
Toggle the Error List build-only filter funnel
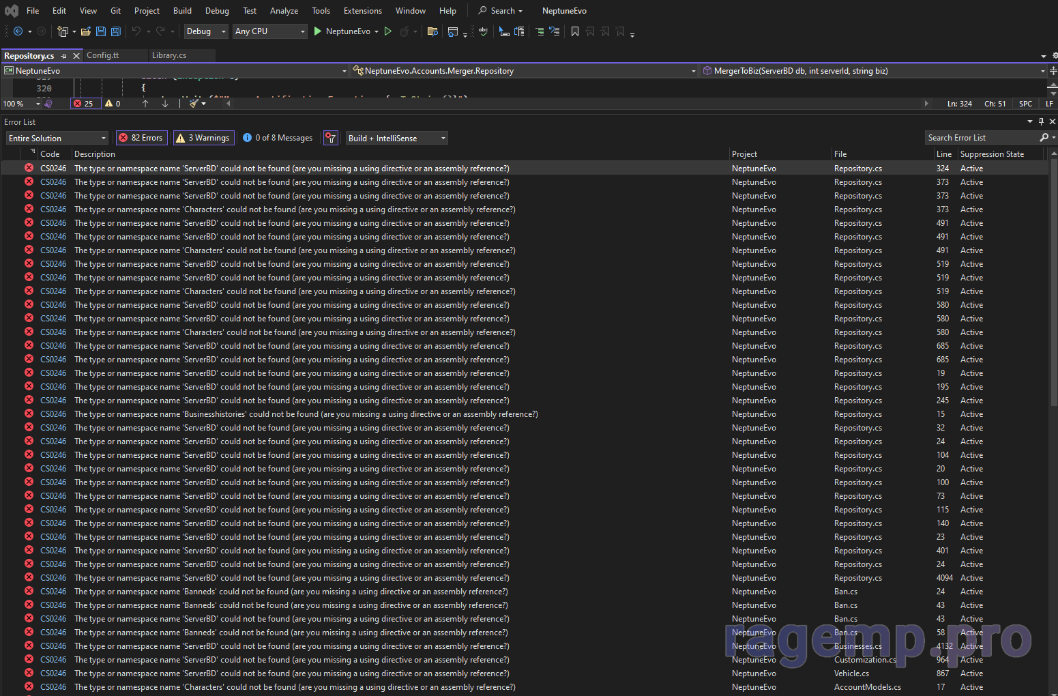(x=331, y=138)
